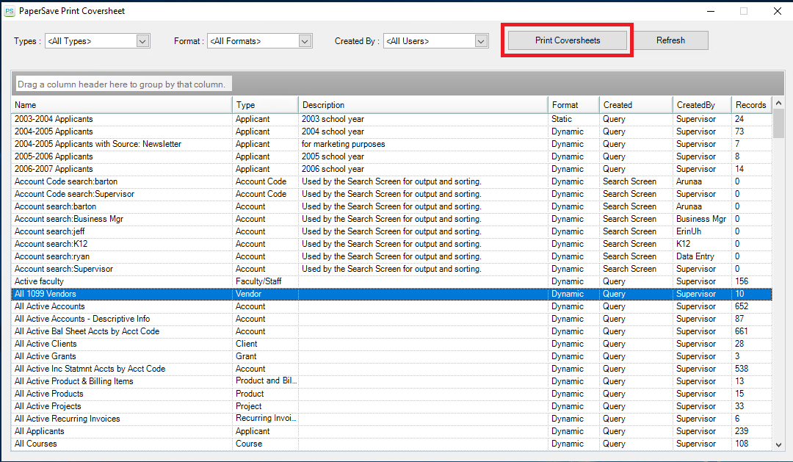Expand the Format dropdown list
This screenshot has height=462, width=793.
pyautogui.click(x=305, y=41)
